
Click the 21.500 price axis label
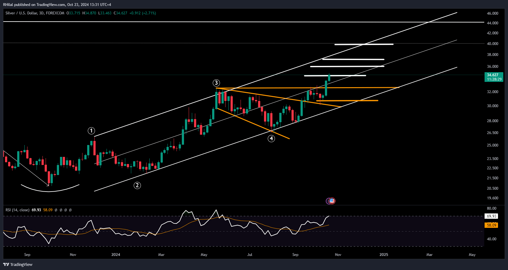click(493, 178)
